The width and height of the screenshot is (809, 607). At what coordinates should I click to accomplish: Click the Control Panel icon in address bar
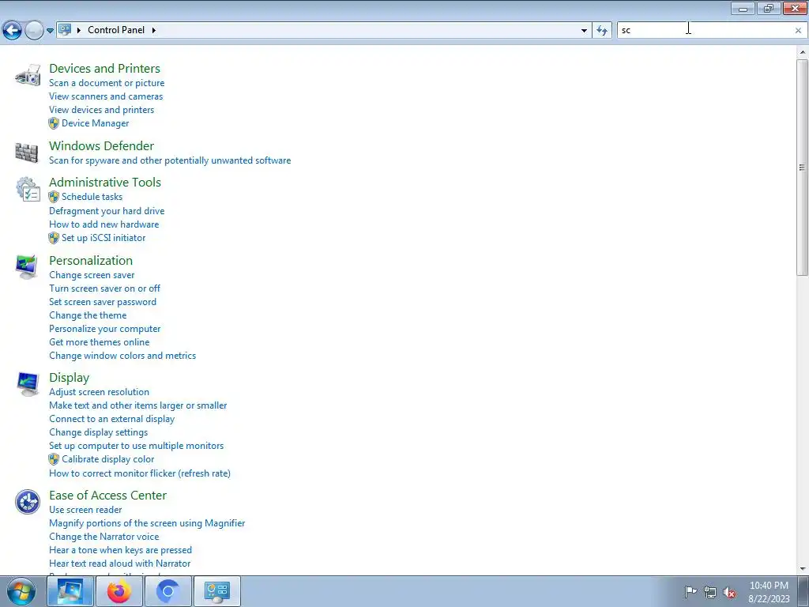[x=65, y=30]
